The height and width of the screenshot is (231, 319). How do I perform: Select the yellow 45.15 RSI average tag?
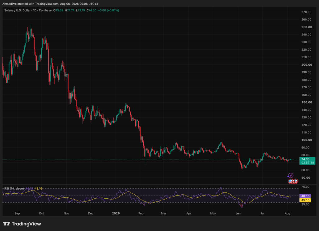point(305,200)
